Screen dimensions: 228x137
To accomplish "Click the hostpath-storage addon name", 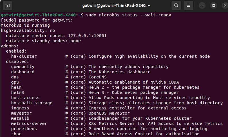I will [32, 103].
